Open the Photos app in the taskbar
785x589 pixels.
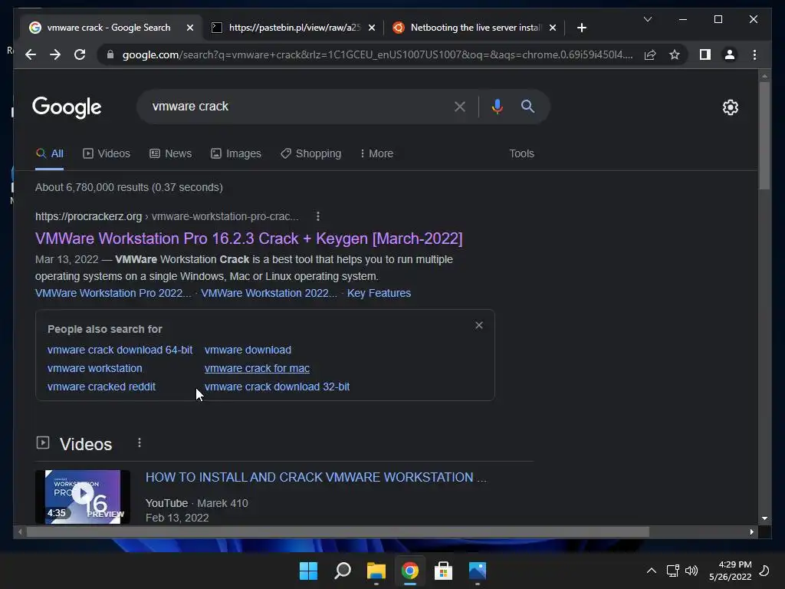point(477,571)
